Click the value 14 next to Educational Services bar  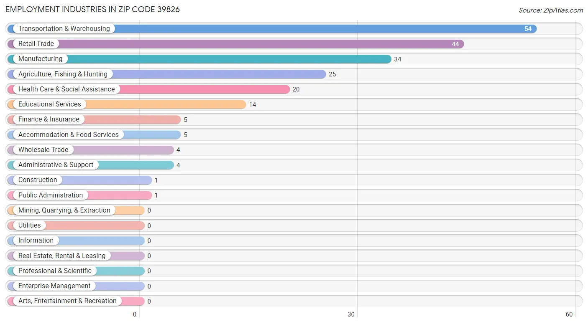[253, 105]
